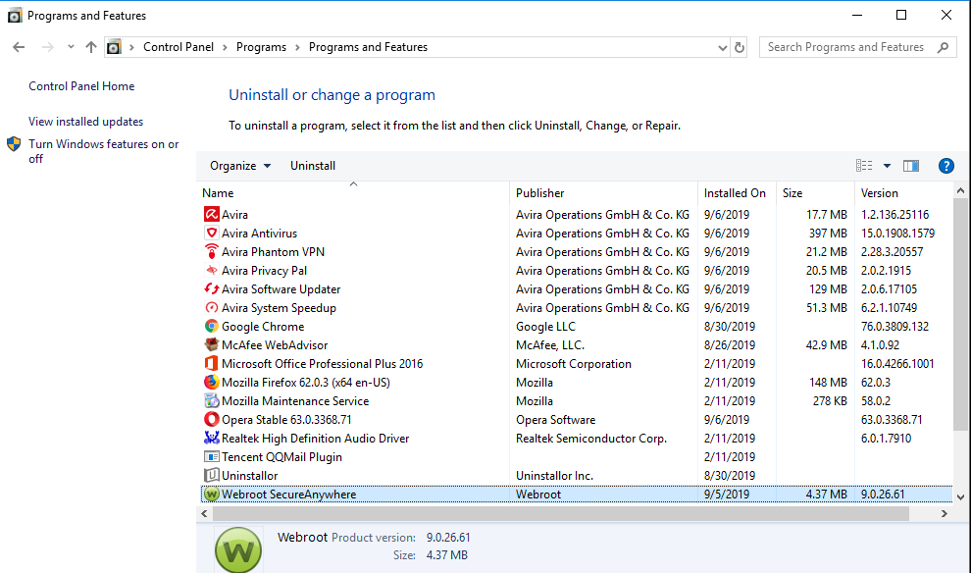The width and height of the screenshot is (971, 573).
Task: Select Microsoft Office Professional Plus 2016
Action: coord(322,364)
